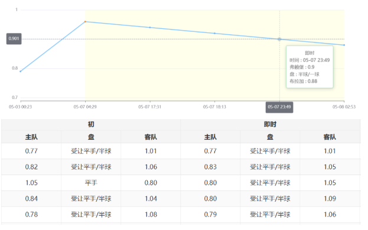Click the tooltip line 盘 : 半球/一球
Screen dimensions: 368x230
tap(304, 74)
